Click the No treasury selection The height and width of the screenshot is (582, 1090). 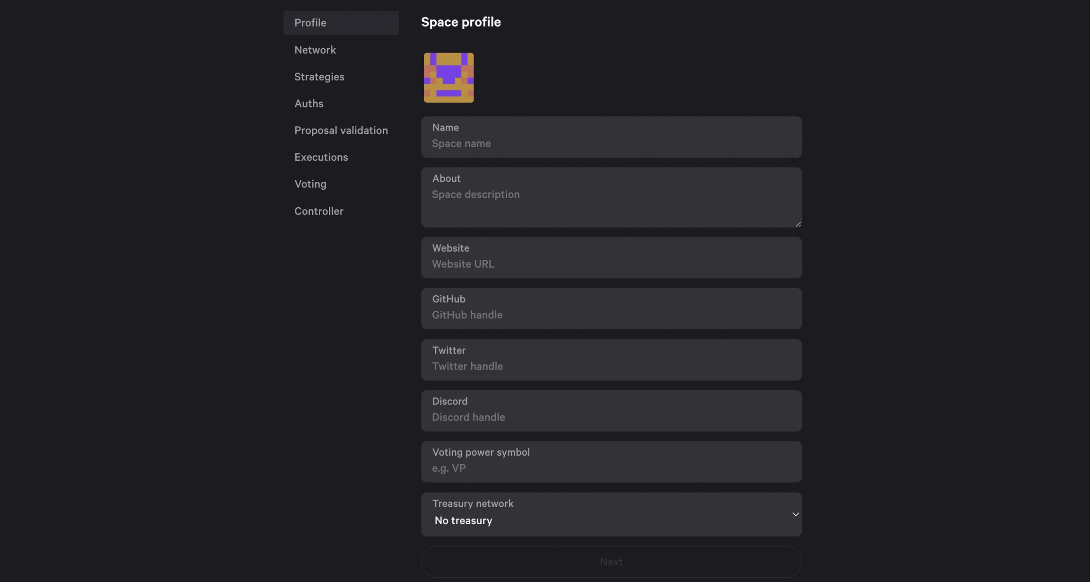coord(463,520)
